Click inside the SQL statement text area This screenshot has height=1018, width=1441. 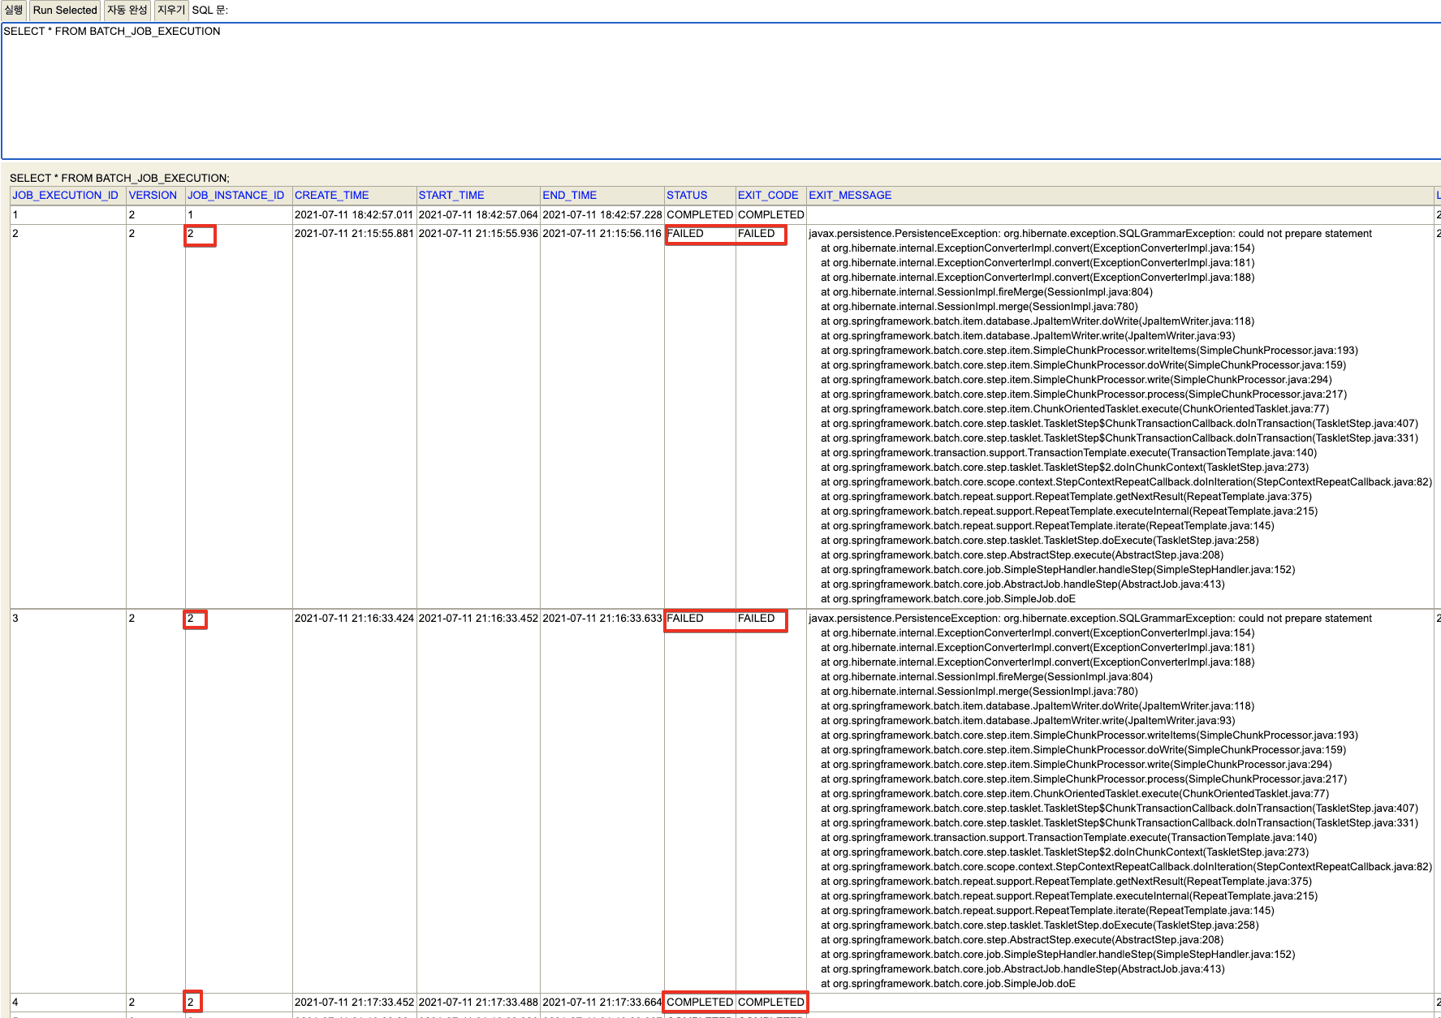(x=721, y=91)
